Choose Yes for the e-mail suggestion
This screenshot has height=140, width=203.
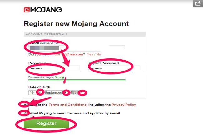pyautogui.click(x=90, y=54)
